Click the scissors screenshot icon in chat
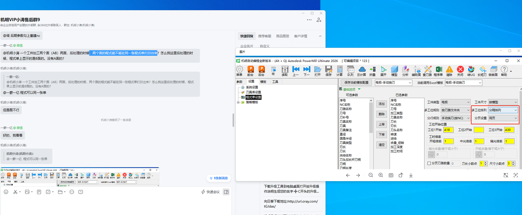The width and height of the screenshot is (522, 215). pos(15,192)
